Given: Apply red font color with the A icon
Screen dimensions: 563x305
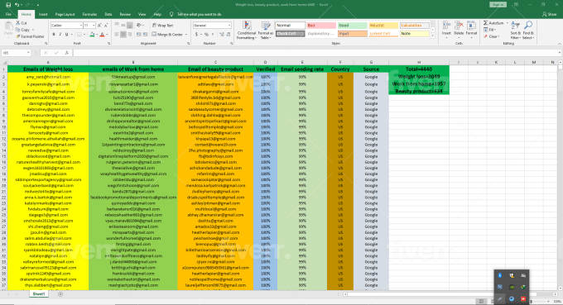Looking at the screenshot, I should tap(102, 35).
